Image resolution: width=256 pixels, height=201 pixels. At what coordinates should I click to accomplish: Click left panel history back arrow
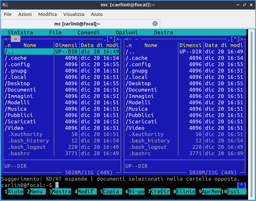point(6,39)
